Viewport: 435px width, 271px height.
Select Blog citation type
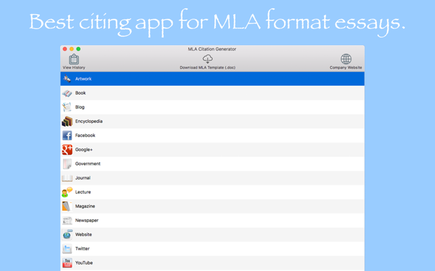pos(80,107)
